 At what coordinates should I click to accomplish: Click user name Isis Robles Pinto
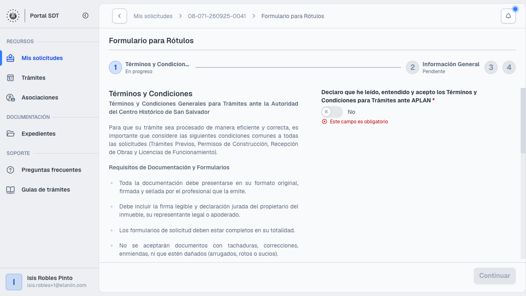point(50,278)
